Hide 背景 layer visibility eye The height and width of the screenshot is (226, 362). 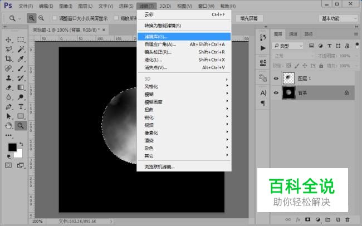pyautogui.click(x=276, y=93)
